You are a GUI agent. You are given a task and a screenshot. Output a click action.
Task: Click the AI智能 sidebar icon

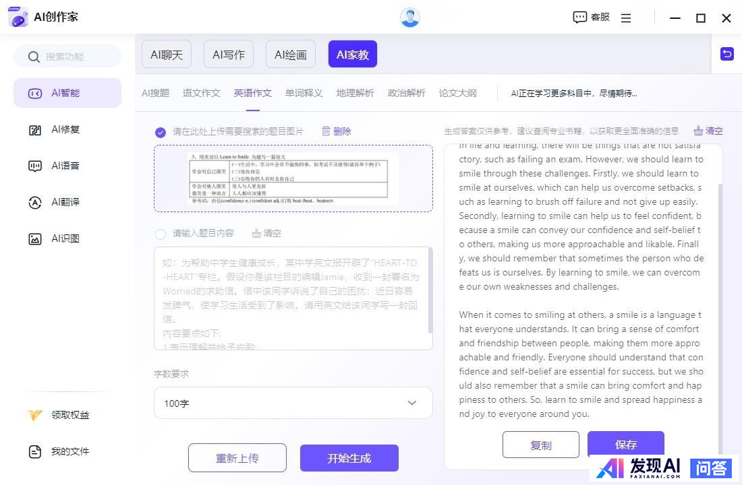point(35,93)
